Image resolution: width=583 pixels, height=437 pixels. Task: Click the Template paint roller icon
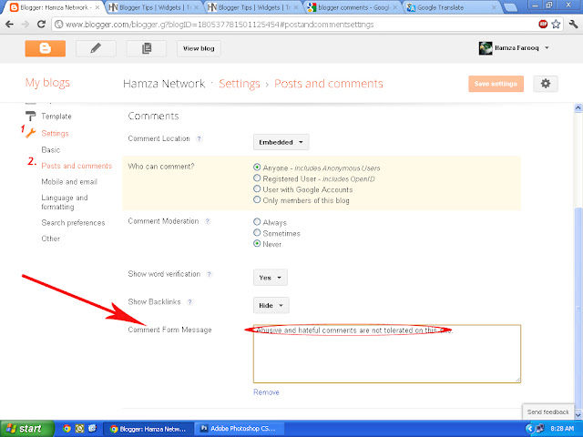30,116
